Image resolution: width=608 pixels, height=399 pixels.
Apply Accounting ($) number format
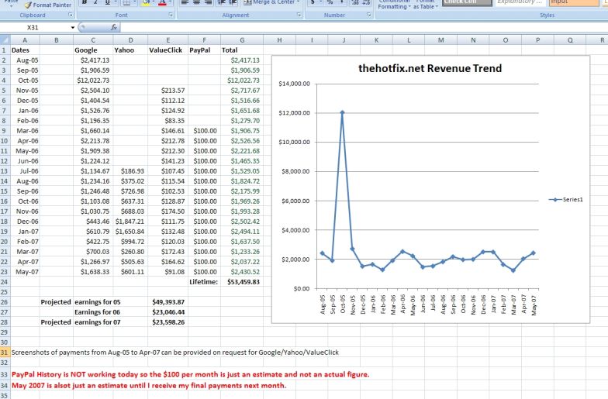313,3
